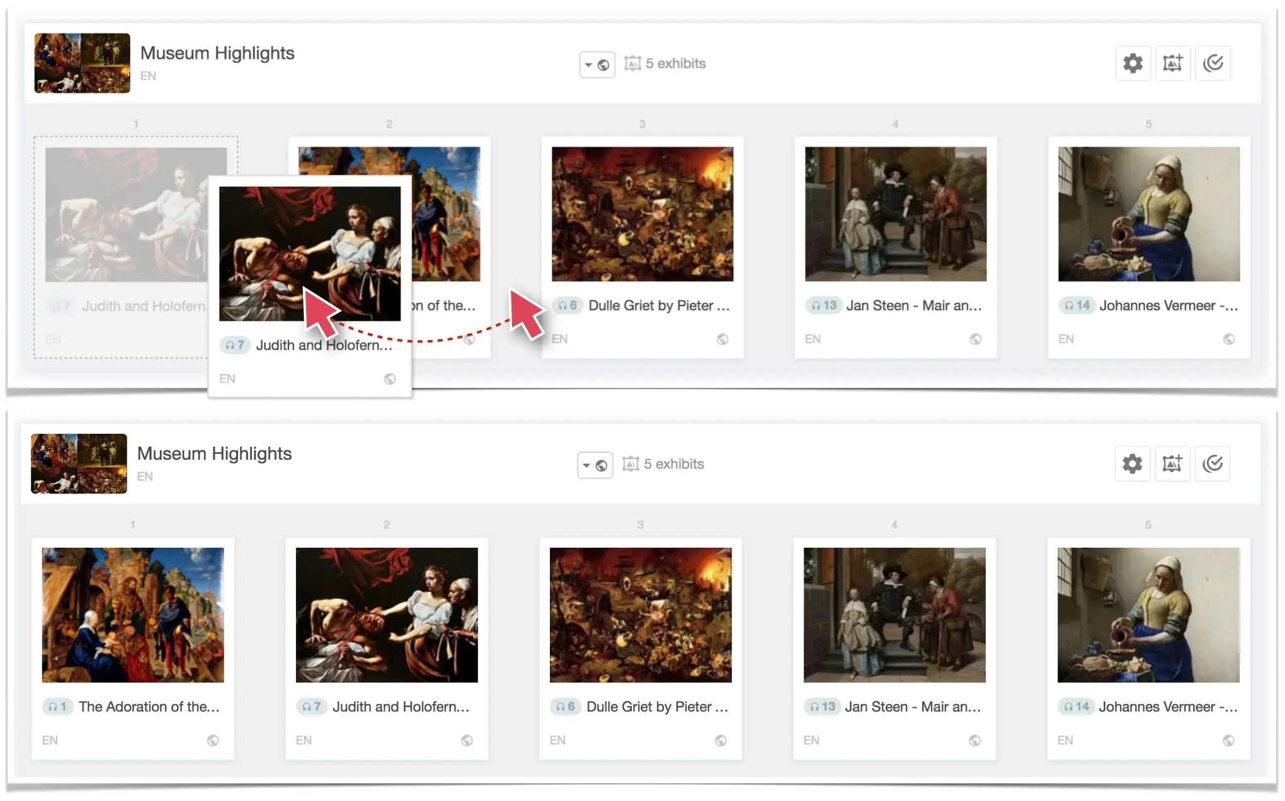Click globe icon on lower Adoration card

click(213, 740)
